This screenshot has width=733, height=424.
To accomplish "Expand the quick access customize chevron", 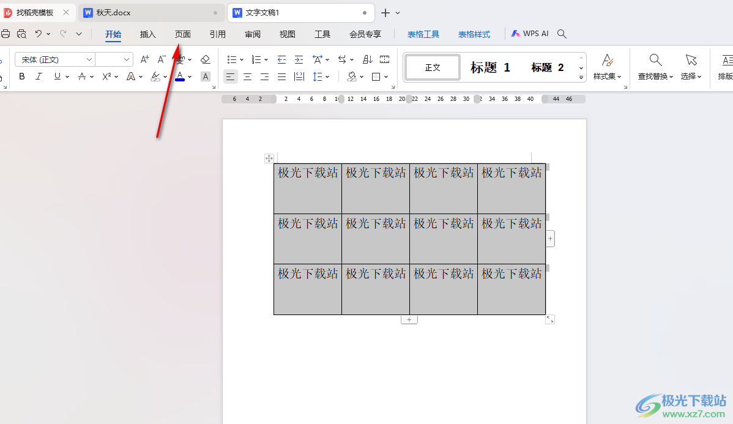I will click(79, 34).
